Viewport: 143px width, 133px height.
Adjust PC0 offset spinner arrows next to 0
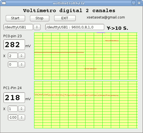tap(21, 64)
